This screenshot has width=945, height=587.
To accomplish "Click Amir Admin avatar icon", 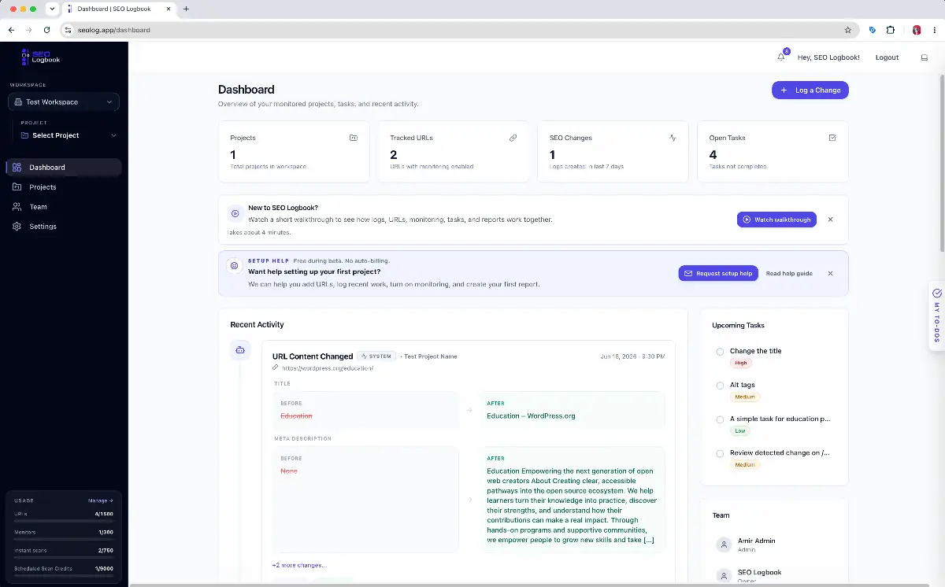I will click(723, 545).
